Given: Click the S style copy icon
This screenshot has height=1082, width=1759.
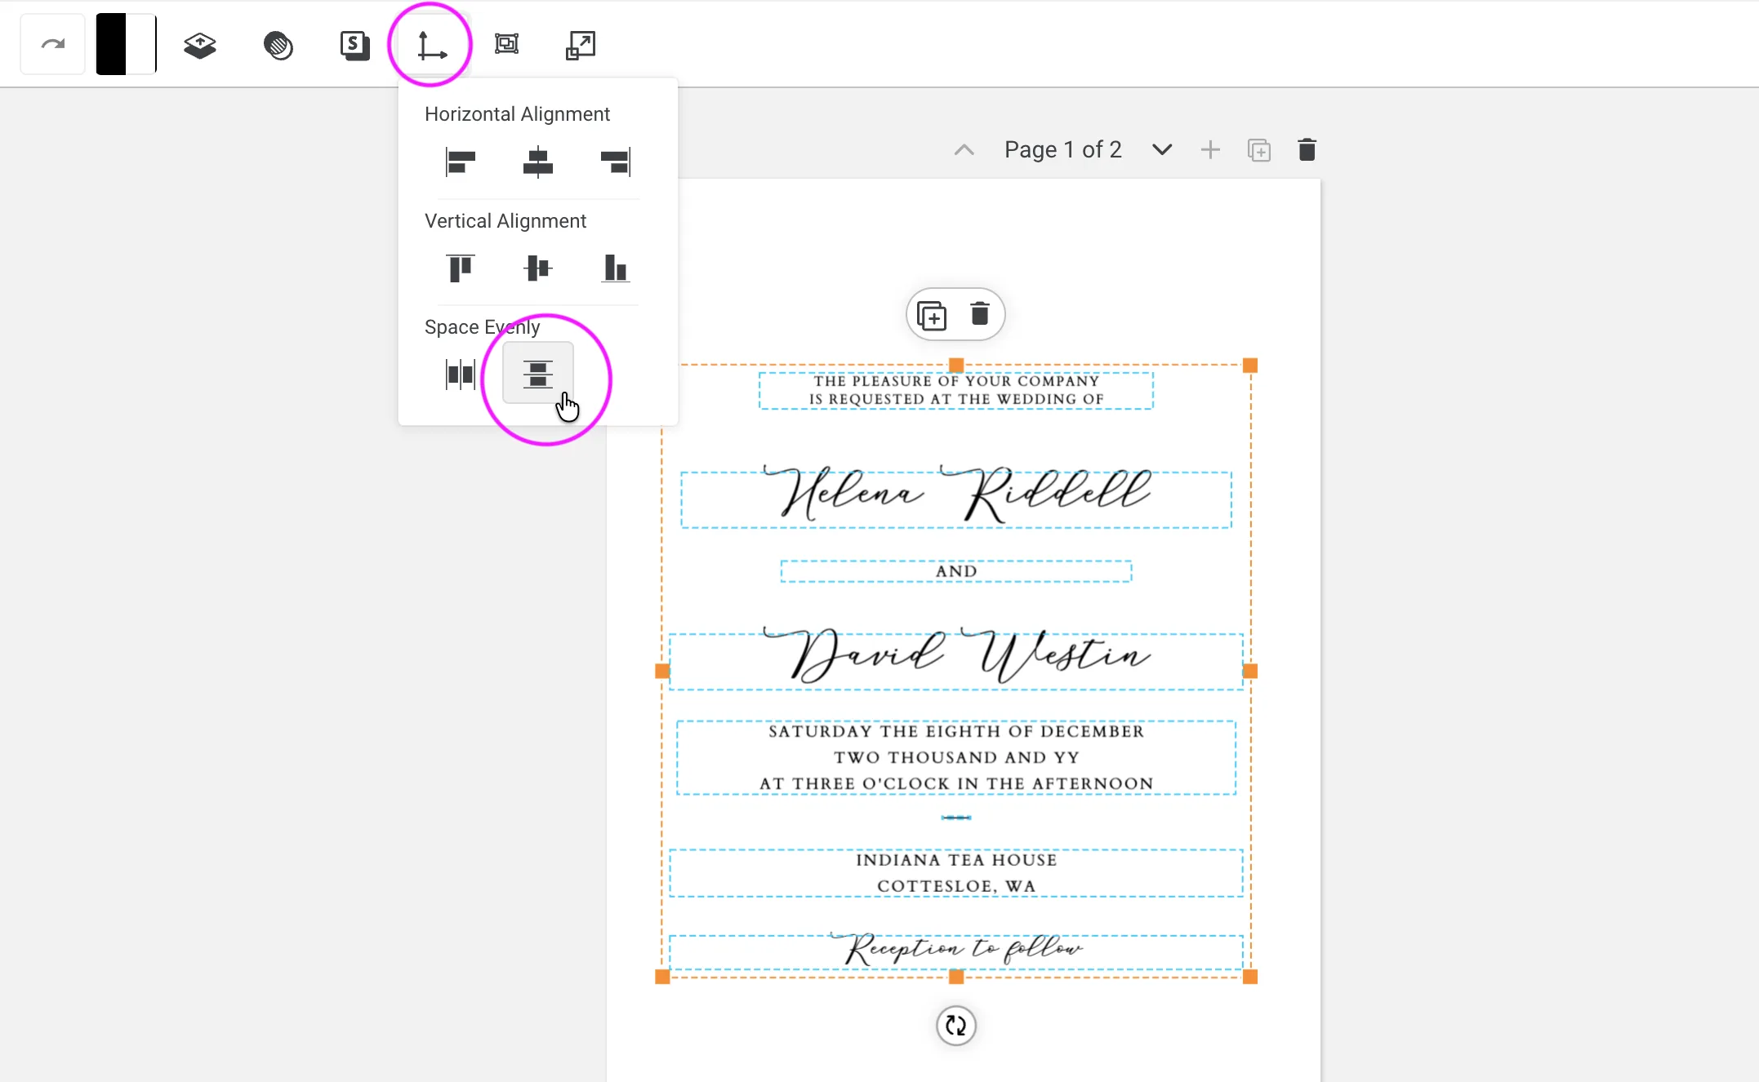Looking at the screenshot, I should [x=354, y=45].
